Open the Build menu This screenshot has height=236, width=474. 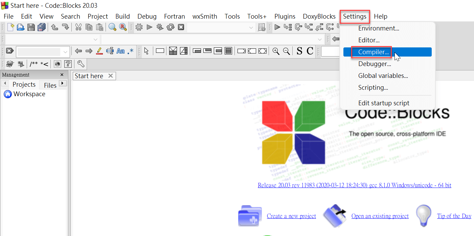pyautogui.click(x=122, y=16)
